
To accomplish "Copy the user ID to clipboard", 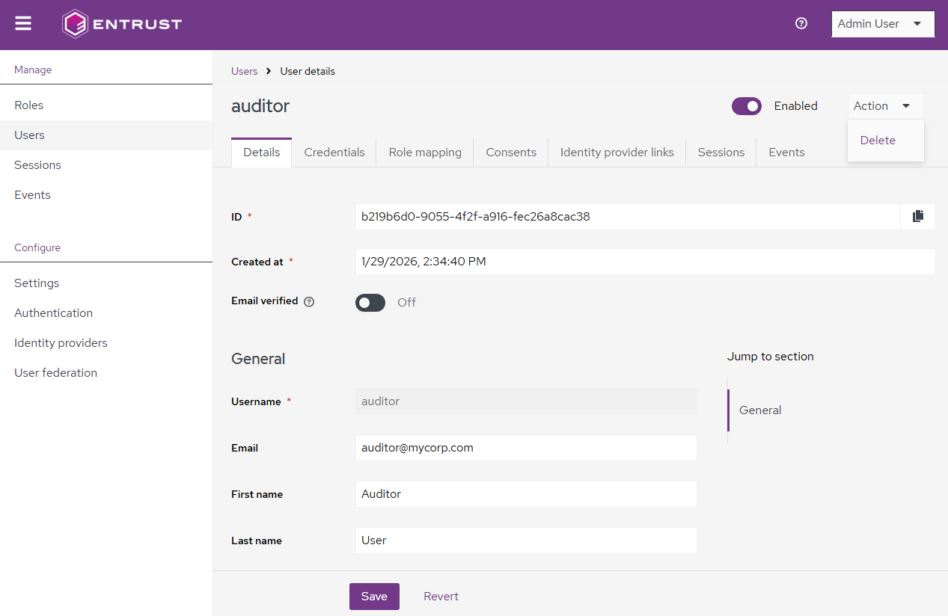I will (918, 217).
